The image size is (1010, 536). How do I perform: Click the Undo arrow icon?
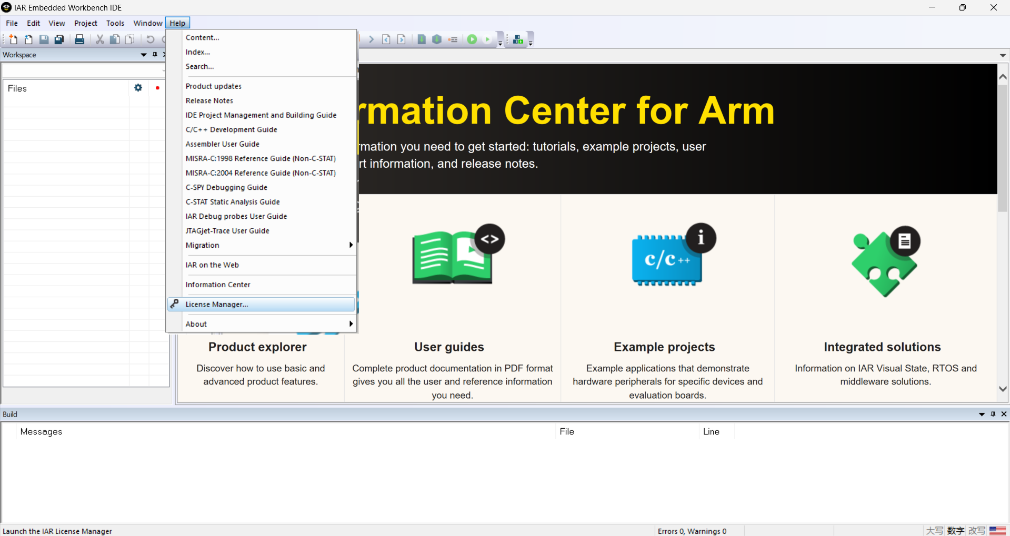click(150, 39)
